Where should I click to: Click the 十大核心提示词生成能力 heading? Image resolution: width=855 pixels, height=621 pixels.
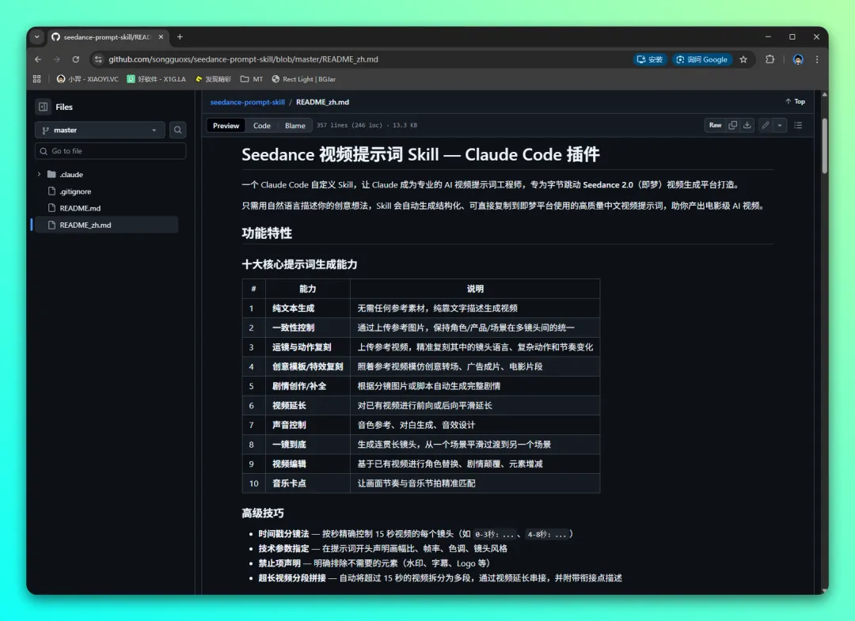coord(299,264)
